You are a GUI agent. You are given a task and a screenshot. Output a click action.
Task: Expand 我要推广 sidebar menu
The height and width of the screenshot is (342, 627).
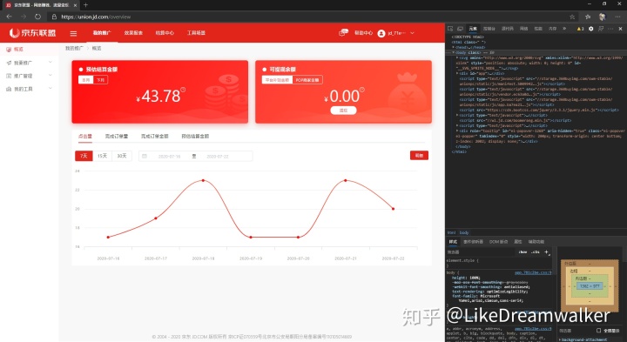pos(29,63)
